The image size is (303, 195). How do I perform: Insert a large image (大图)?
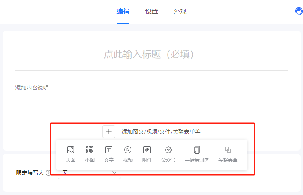71,154
